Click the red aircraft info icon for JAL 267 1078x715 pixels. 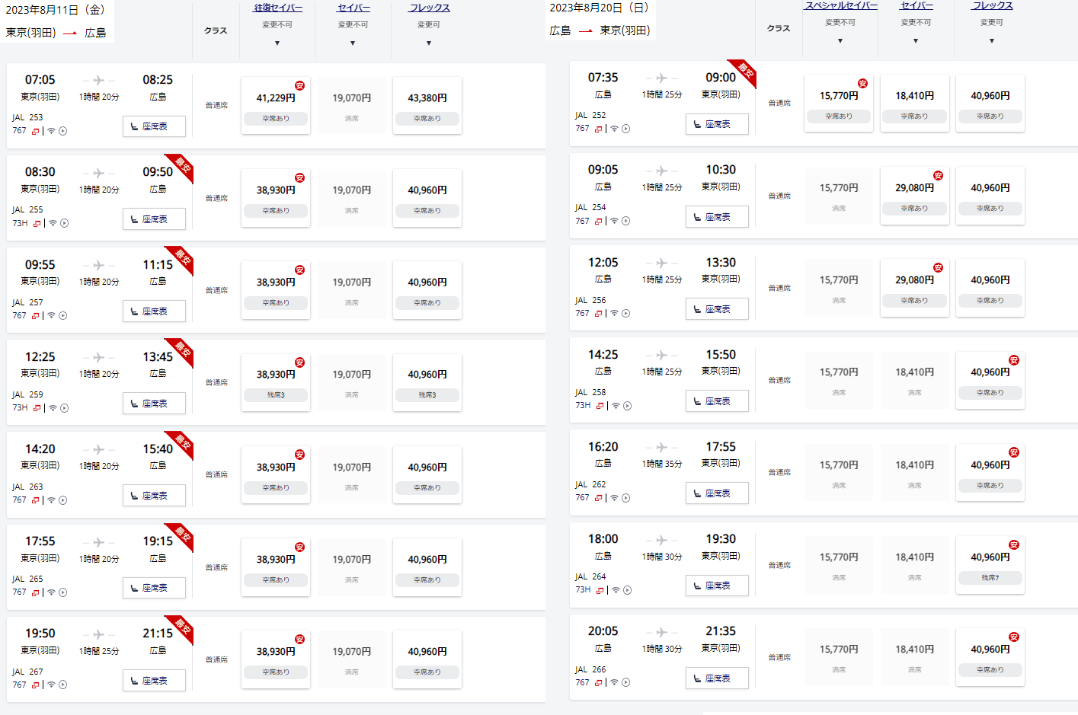(x=36, y=685)
